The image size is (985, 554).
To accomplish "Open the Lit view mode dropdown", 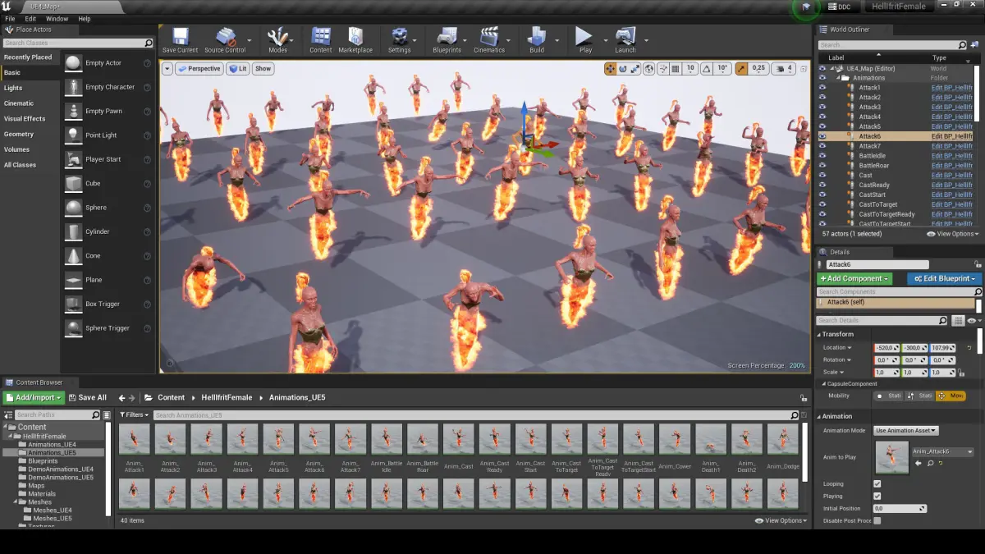I will (x=237, y=69).
